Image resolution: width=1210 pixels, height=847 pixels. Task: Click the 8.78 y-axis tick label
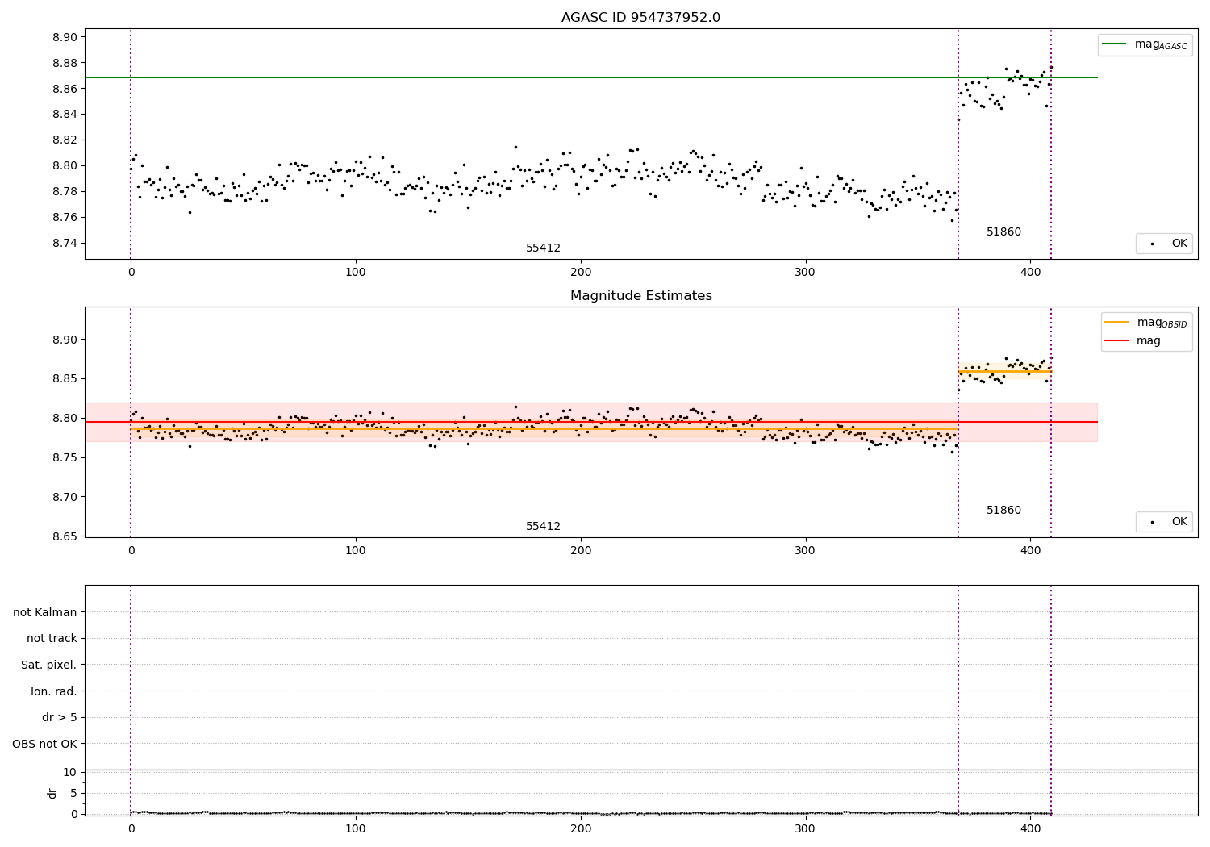pyautogui.click(x=64, y=192)
